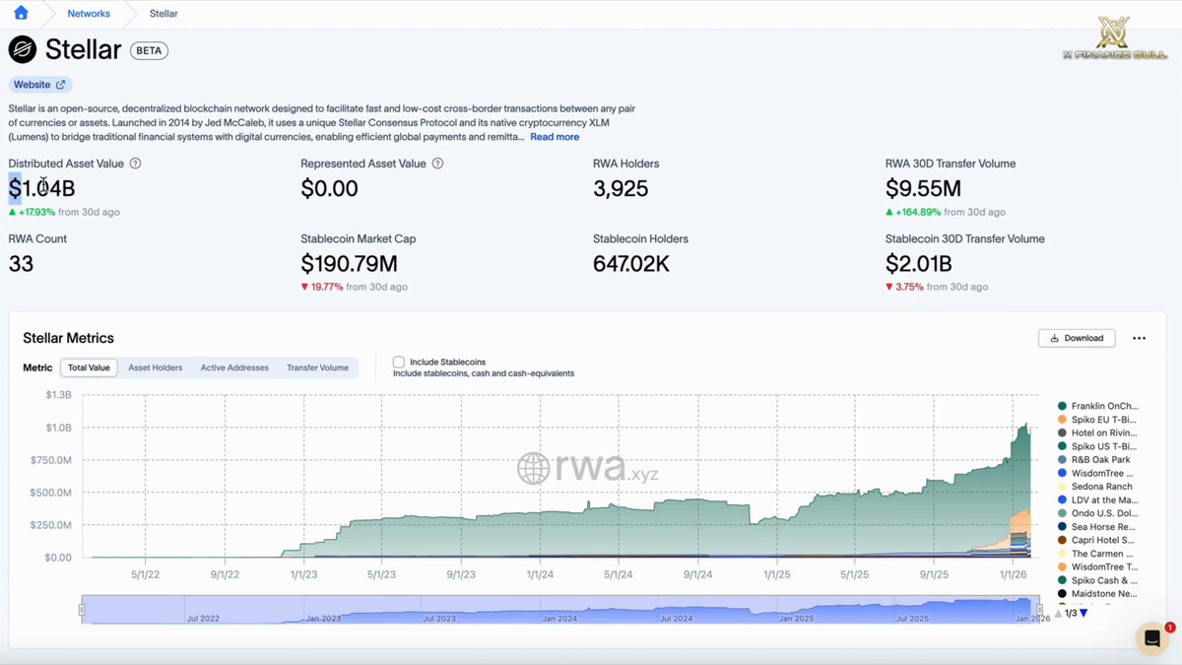Toggle LDV at the Ma... legend series

pos(1098,499)
